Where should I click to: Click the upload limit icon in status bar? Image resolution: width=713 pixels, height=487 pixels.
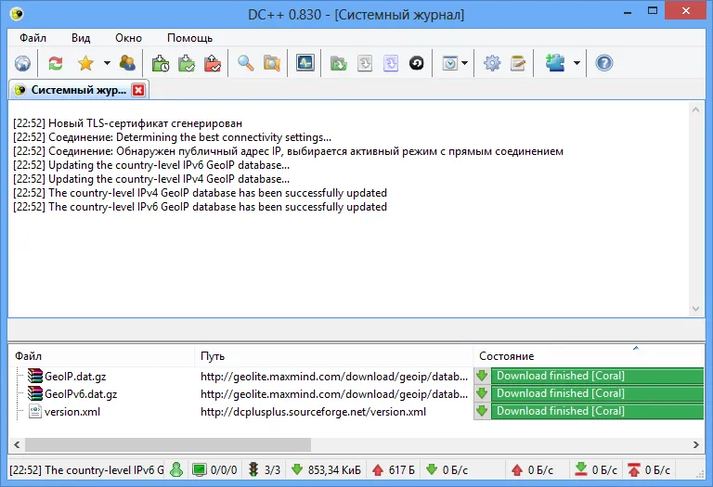click(633, 469)
